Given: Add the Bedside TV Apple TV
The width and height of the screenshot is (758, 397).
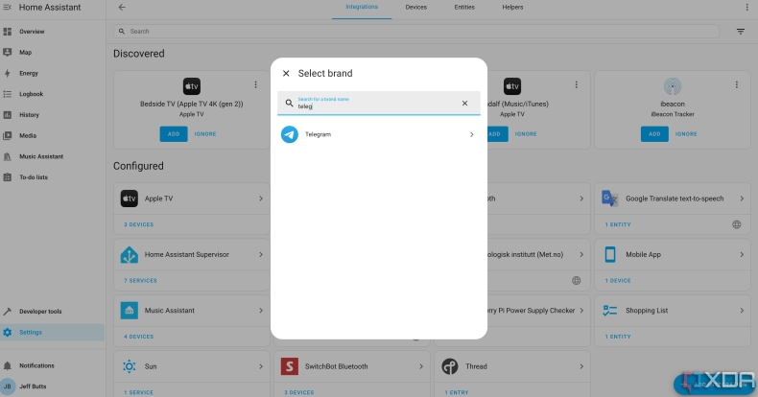Looking at the screenshot, I should pos(173,134).
